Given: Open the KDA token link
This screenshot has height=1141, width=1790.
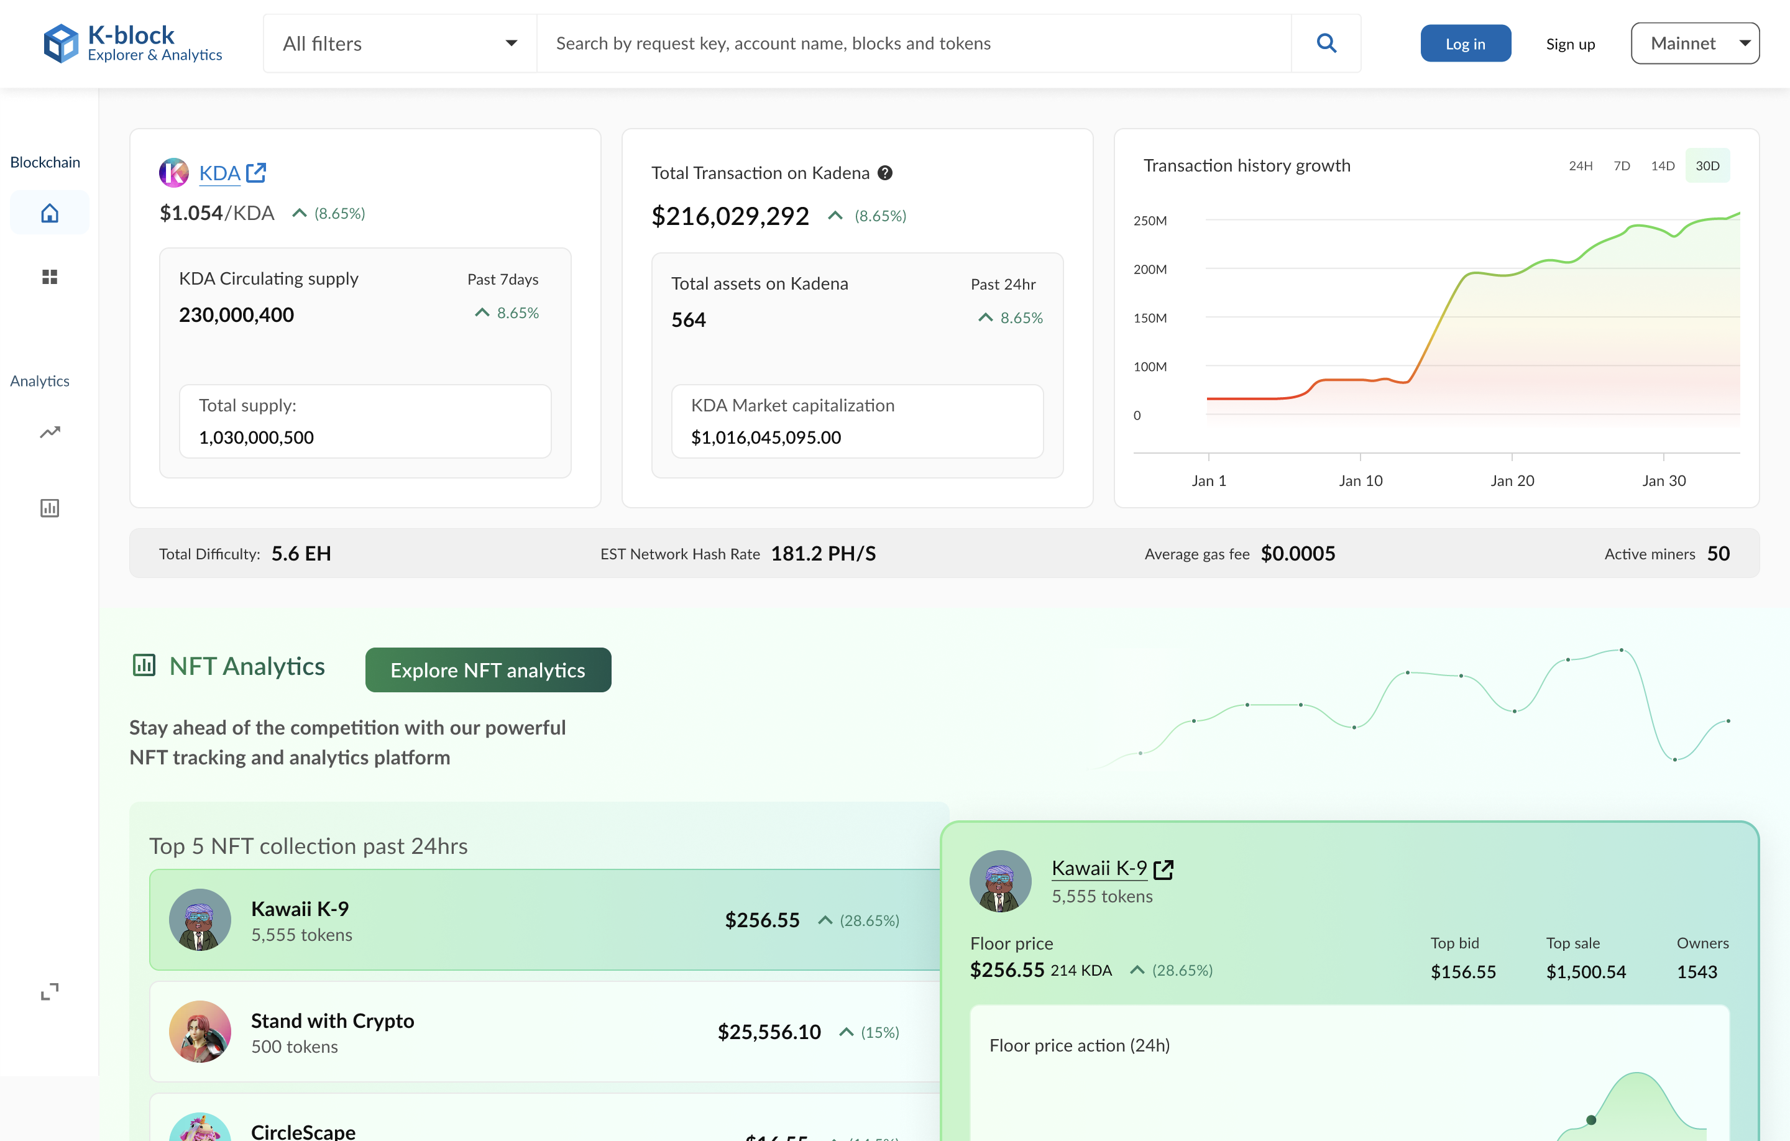Looking at the screenshot, I should click(220, 172).
